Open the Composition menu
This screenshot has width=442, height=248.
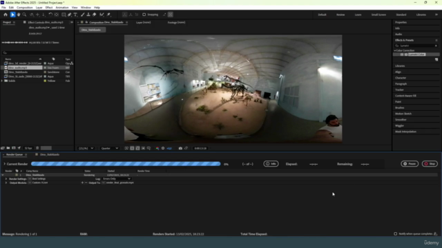25,8
